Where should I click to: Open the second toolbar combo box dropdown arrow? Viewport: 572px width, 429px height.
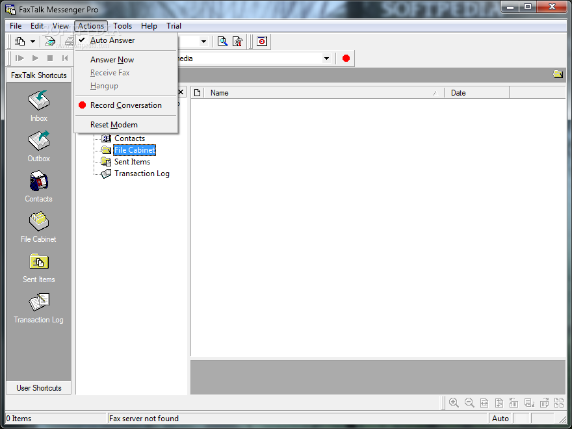(x=326, y=58)
